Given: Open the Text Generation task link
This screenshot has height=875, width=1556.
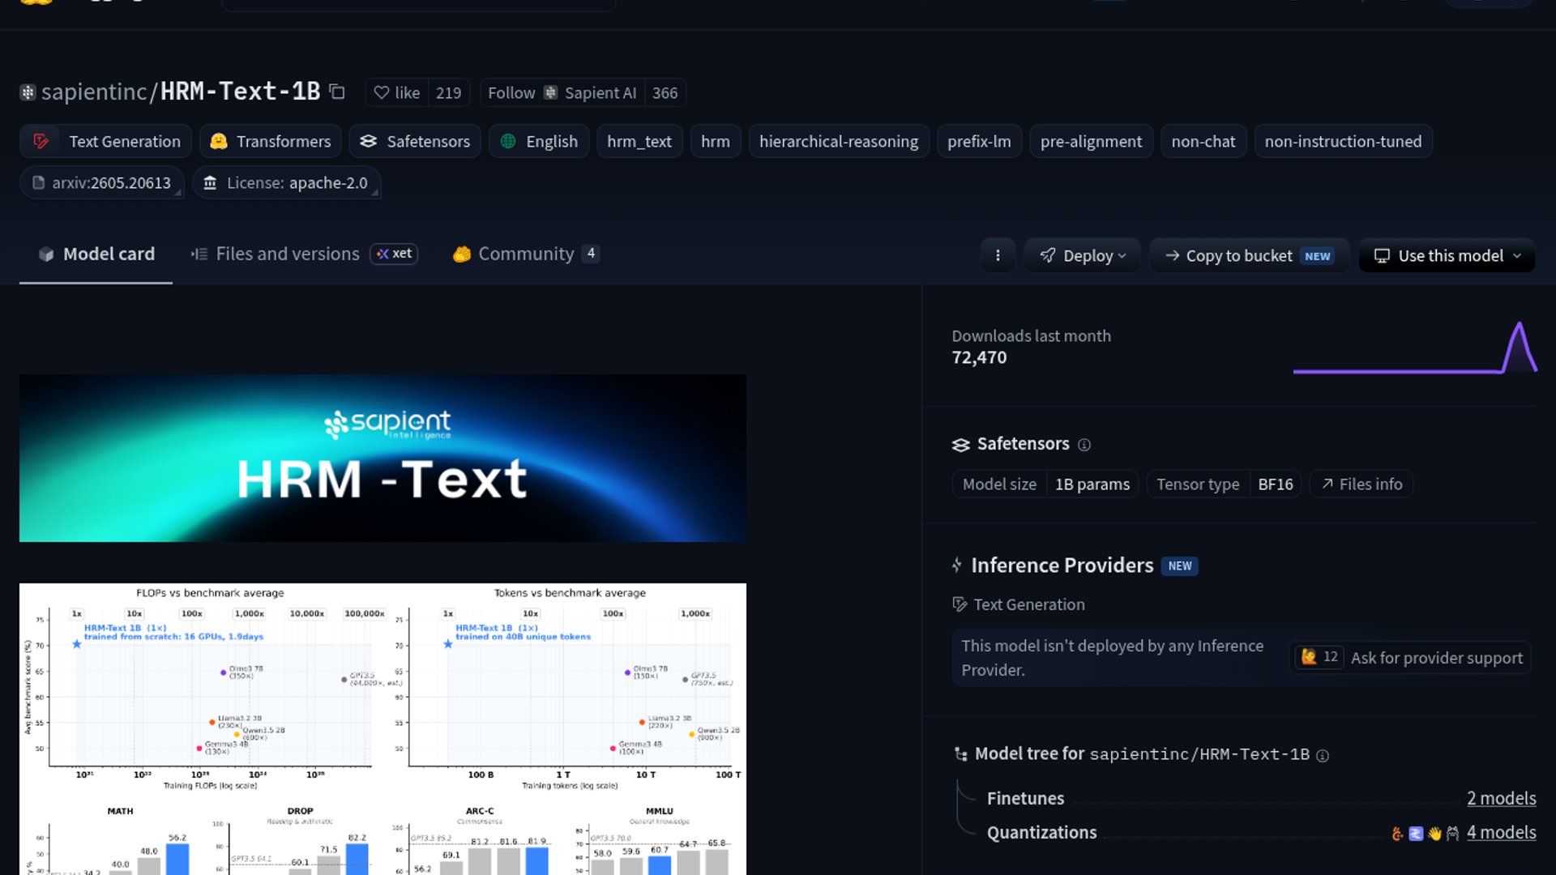Looking at the screenshot, I should click(1019, 604).
